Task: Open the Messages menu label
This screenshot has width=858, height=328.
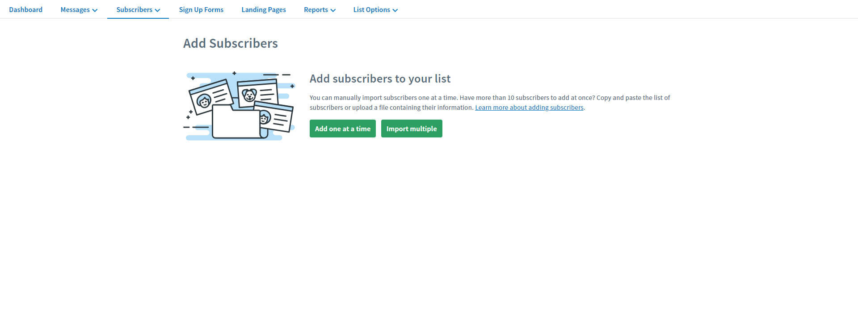Action: [75, 10]
